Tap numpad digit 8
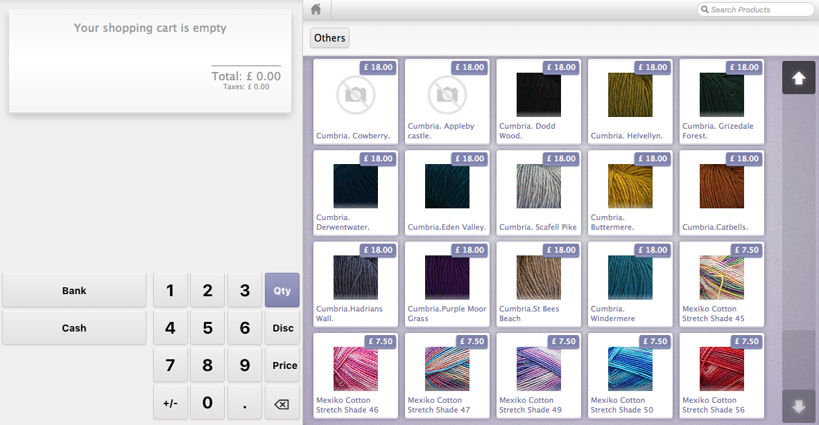This screenshot has height=425, width=819. click(x=207, y=365)
